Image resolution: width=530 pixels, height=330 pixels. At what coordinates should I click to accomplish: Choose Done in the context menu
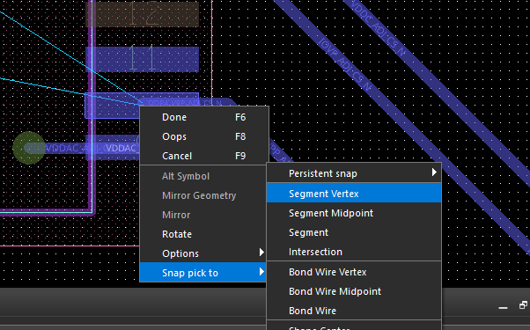click(x=204, y=117)
